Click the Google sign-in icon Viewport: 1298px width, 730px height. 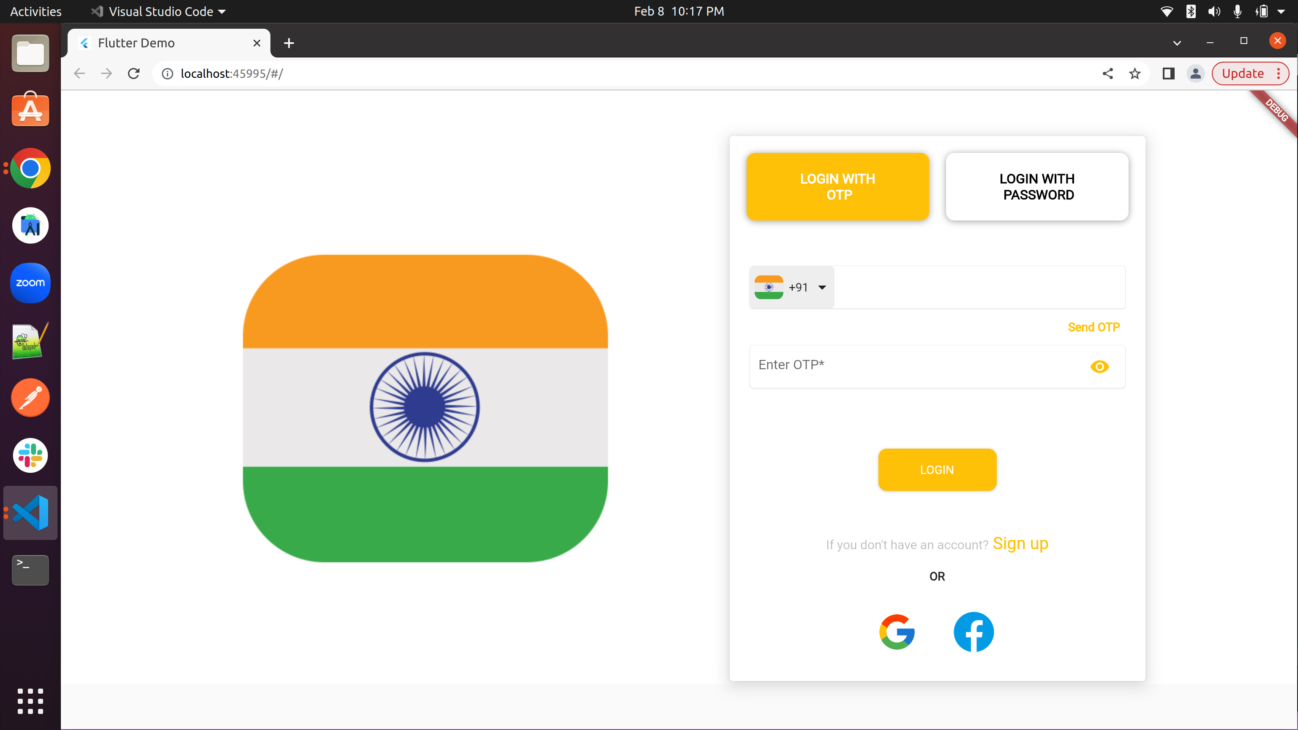pyautogui.click(x=897, y=632)
